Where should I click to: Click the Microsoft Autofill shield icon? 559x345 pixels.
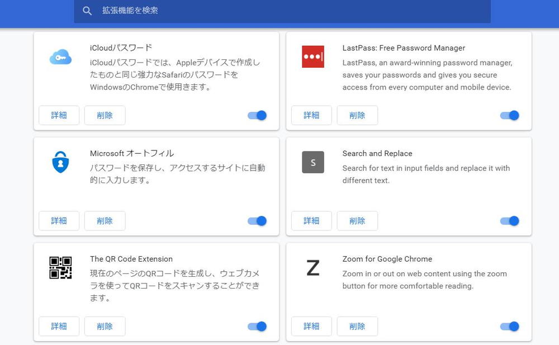coord(60,162)
